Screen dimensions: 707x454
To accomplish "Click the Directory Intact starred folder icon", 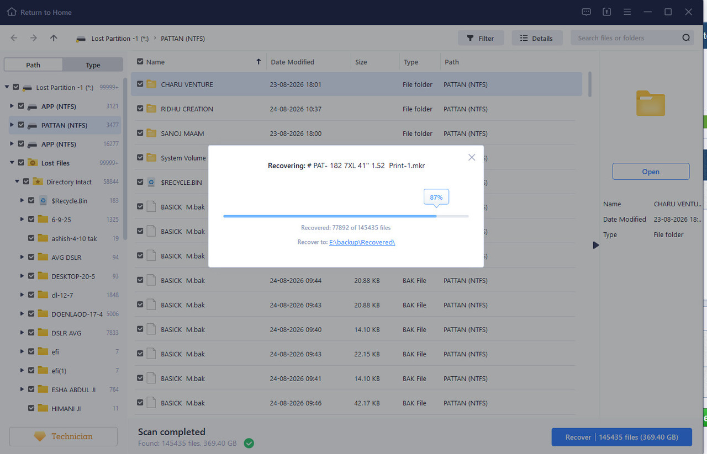I will point(38,181).
